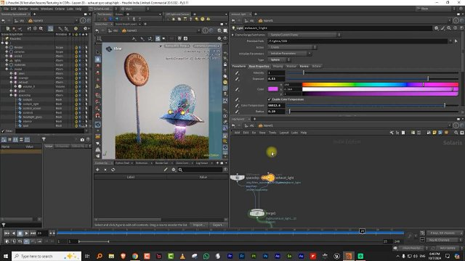465x261 pixels.
Task: Stop playback on the timeline
Action: coord(20,233)
